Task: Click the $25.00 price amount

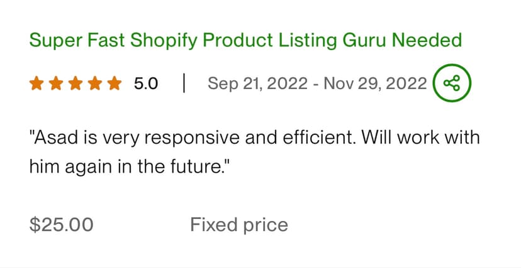Action: 62,224
